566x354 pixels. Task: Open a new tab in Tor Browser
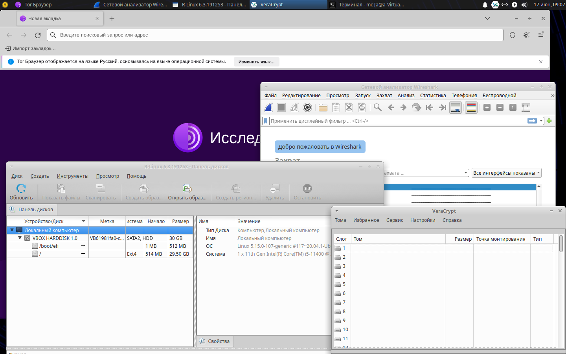coord(112,18)
